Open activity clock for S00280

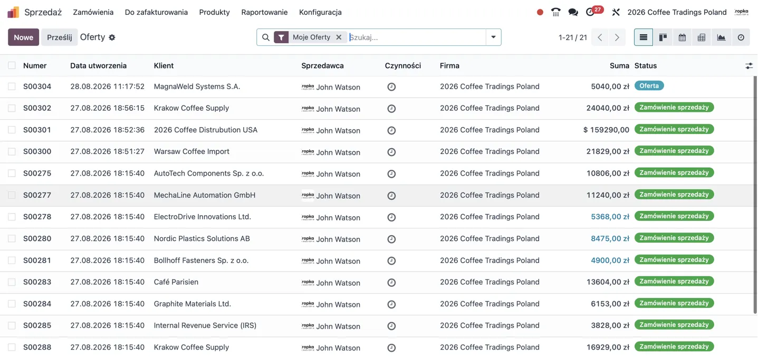click(x=391, y=239)
